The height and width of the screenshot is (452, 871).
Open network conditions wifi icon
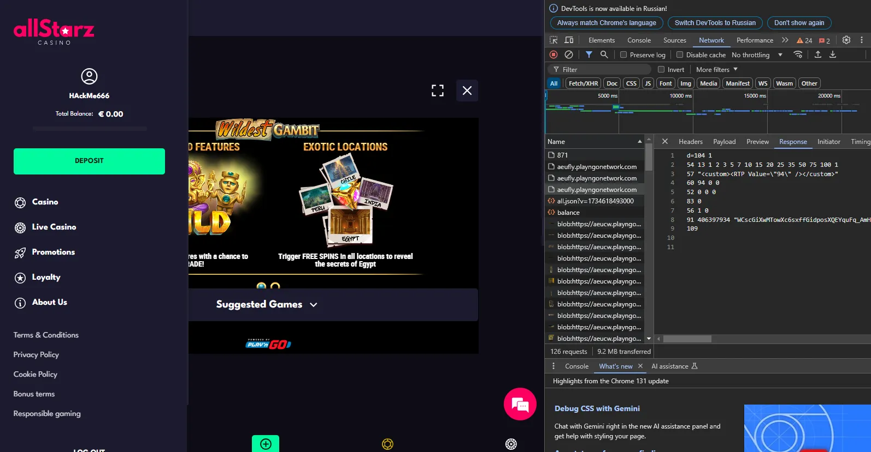pos(798,55)
